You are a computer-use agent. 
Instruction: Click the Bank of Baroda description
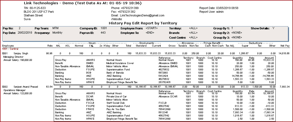point(115,73)
